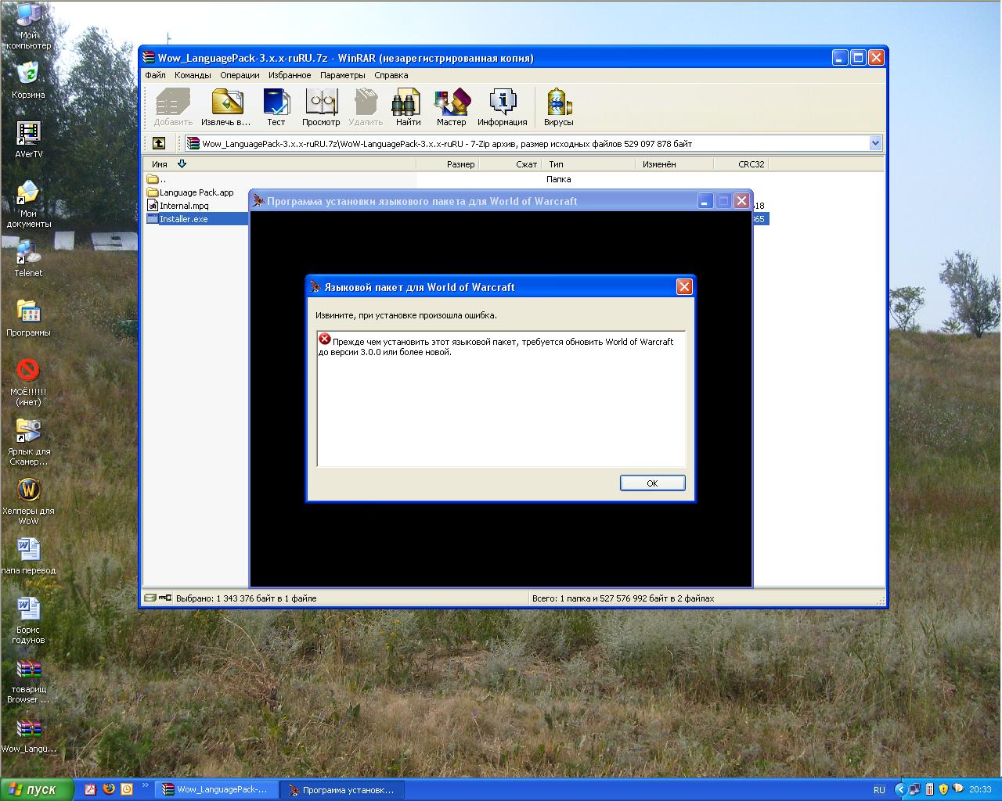Open the Параметры menu

[x=343, y=75]
